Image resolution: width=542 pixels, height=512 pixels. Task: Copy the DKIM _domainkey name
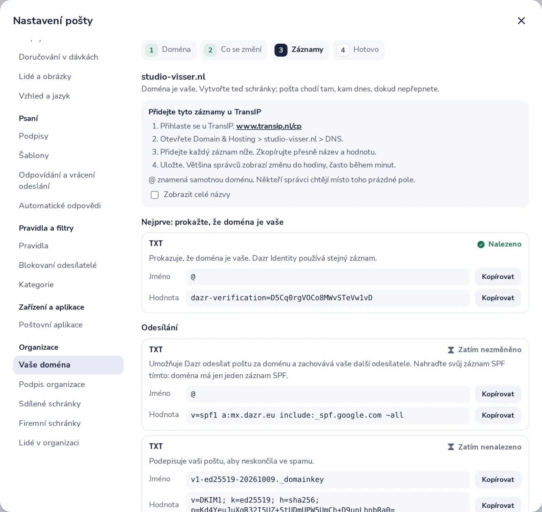tap(498, 479)
